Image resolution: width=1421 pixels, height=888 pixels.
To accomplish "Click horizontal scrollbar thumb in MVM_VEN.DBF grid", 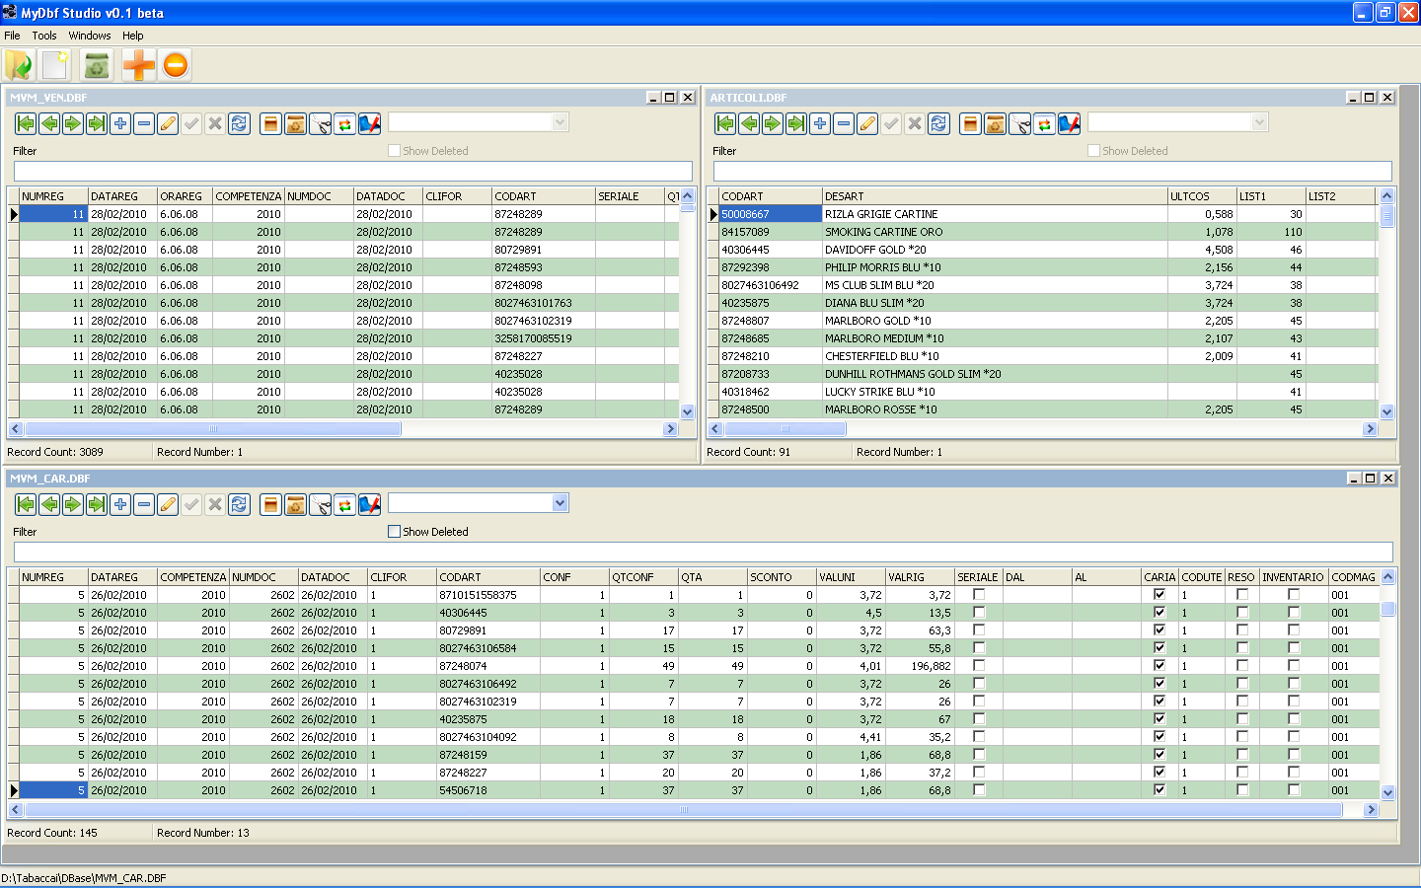I will [x=212, y=429].
